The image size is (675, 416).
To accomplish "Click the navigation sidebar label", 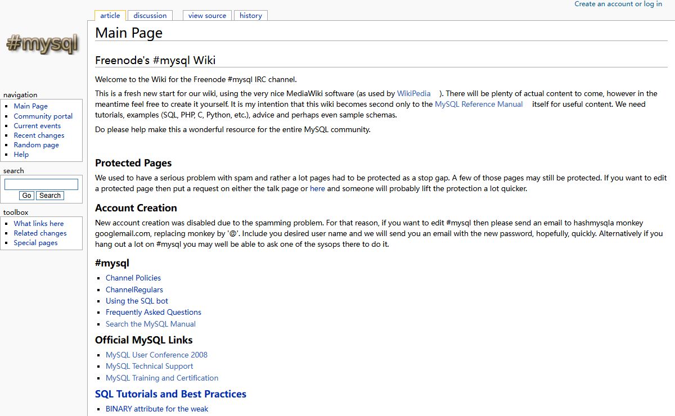I will pos(20,95).
